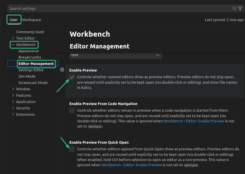Expand the Features settings section

coord(13,95)
